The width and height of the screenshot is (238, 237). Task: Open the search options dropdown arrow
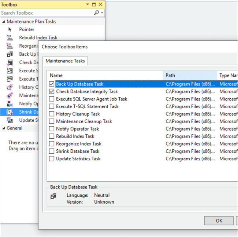(x=102, y=13)
